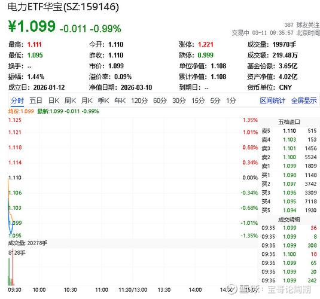
Task: Select the 季K chart tab
Action: pos(103,100)
